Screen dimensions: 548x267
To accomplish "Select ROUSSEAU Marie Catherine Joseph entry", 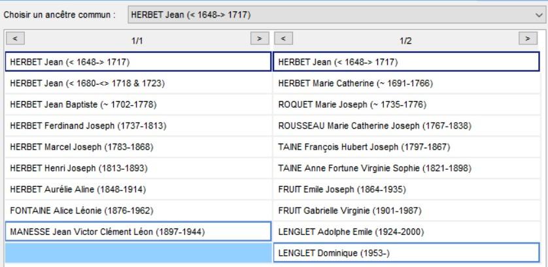I will pos(407,126).
